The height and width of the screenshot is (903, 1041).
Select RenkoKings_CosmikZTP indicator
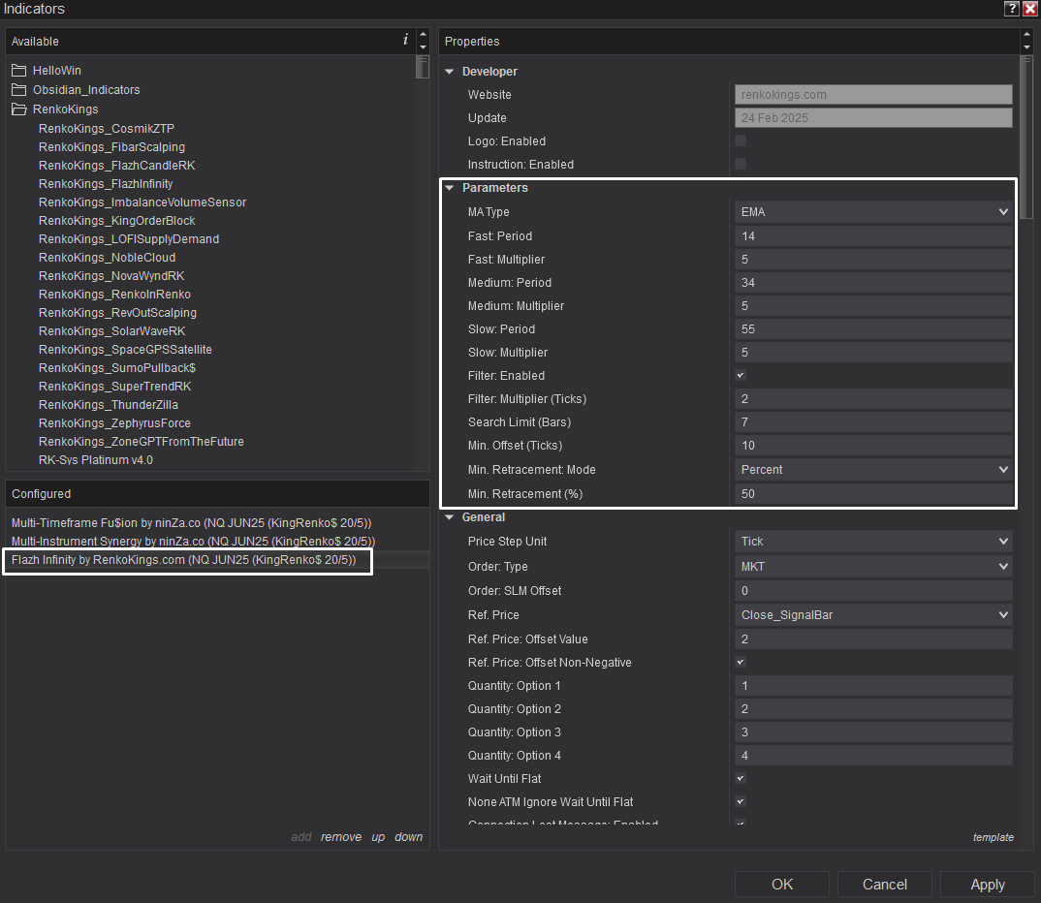click(x=107, y=128)
